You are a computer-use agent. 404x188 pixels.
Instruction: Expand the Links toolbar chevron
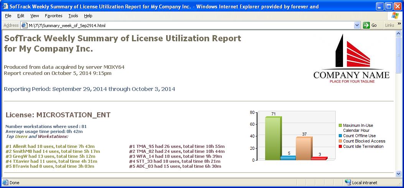pyautogui.click(x=399, y=24)
